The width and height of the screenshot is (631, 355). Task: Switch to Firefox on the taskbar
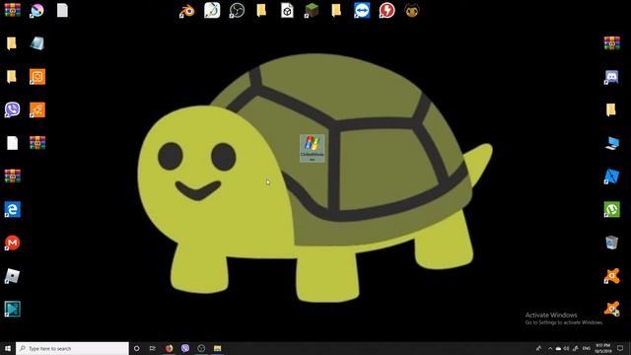pyautogui.click(x=169, y=348)
